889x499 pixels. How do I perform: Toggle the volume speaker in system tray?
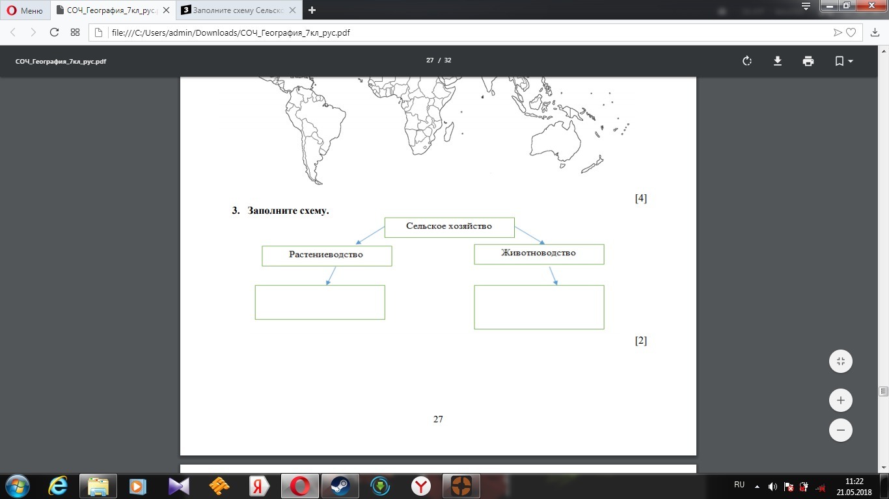[x=773, y=486]
